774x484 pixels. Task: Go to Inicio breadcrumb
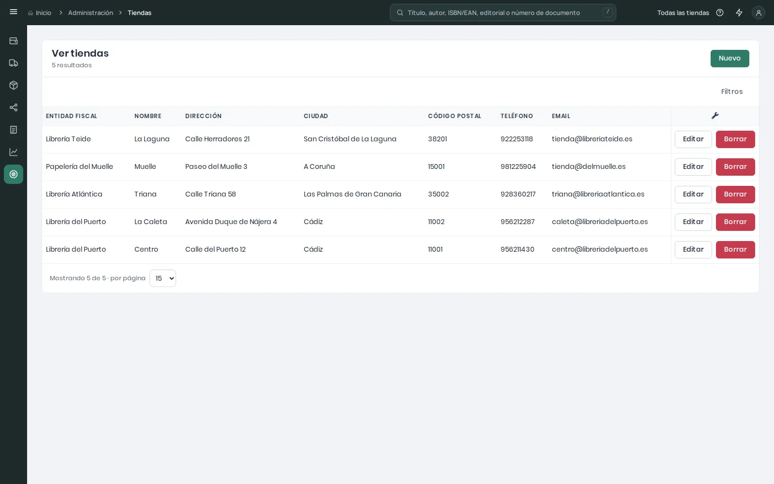[x=40, y=13]
